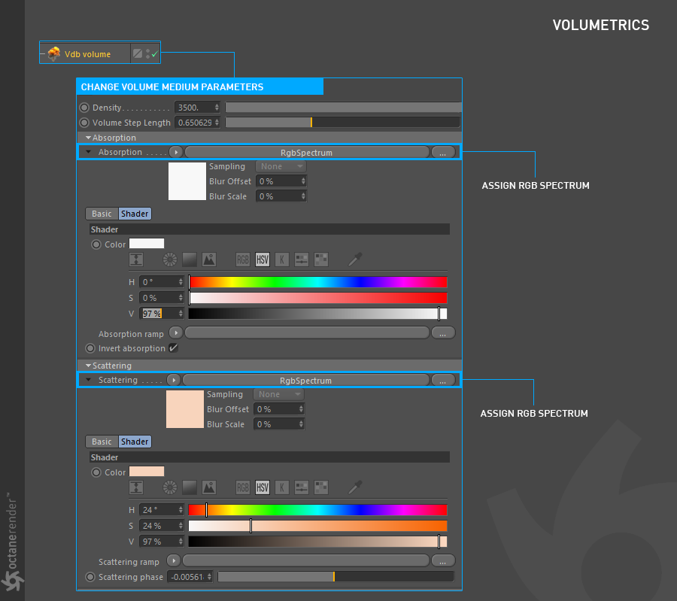Click ellipsis button beside Absorption ramp
The height and width of the screenshot is (601, 677).
(443, 333)
